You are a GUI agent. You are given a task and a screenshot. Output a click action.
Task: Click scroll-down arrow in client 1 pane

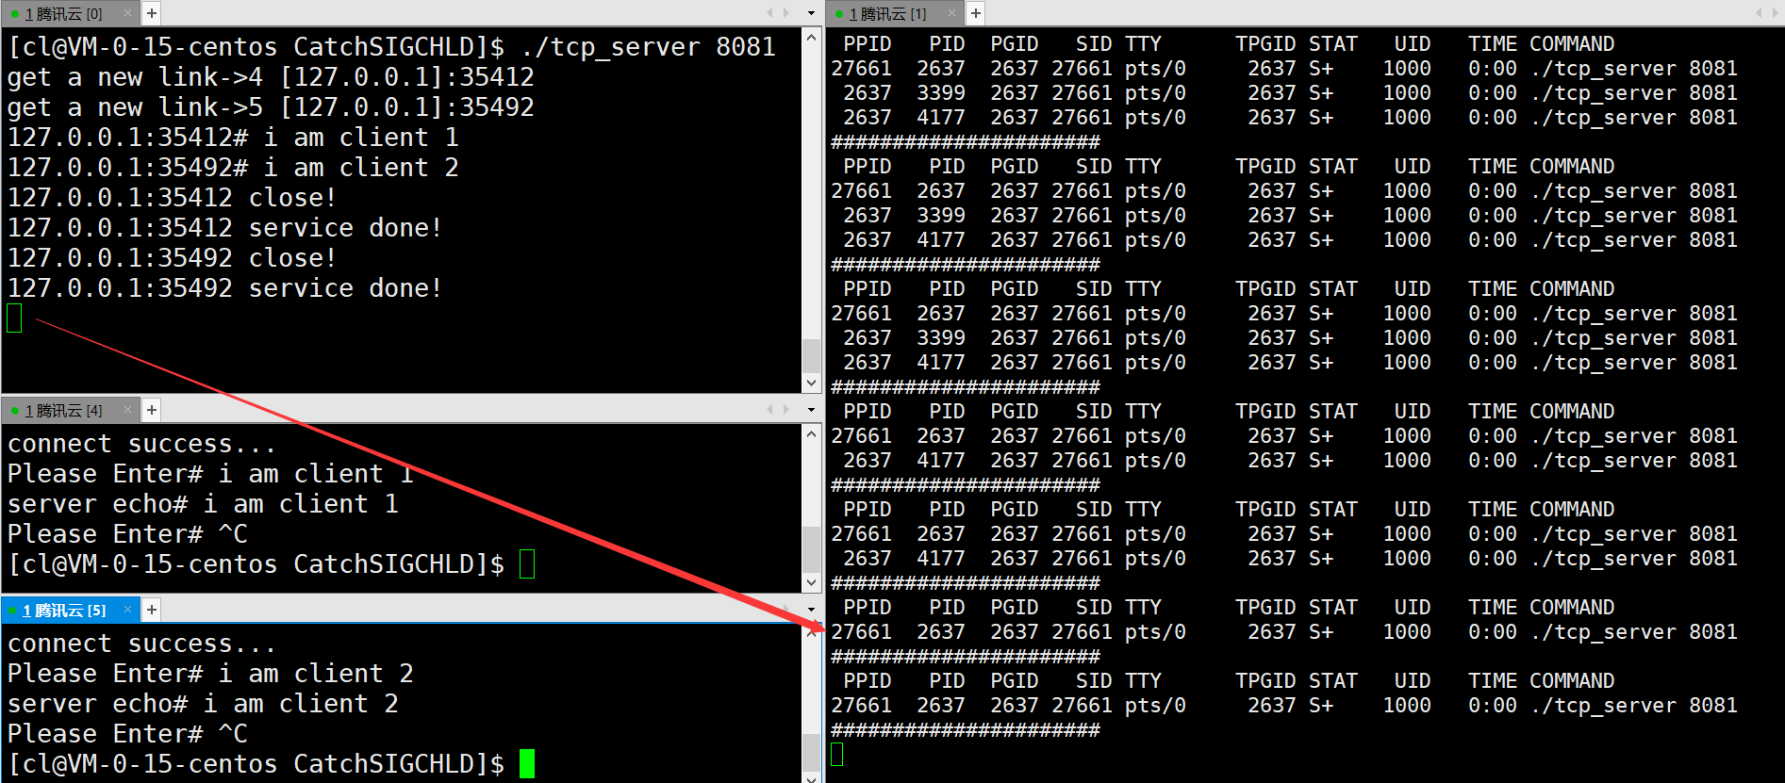click(x=811, y=582)
